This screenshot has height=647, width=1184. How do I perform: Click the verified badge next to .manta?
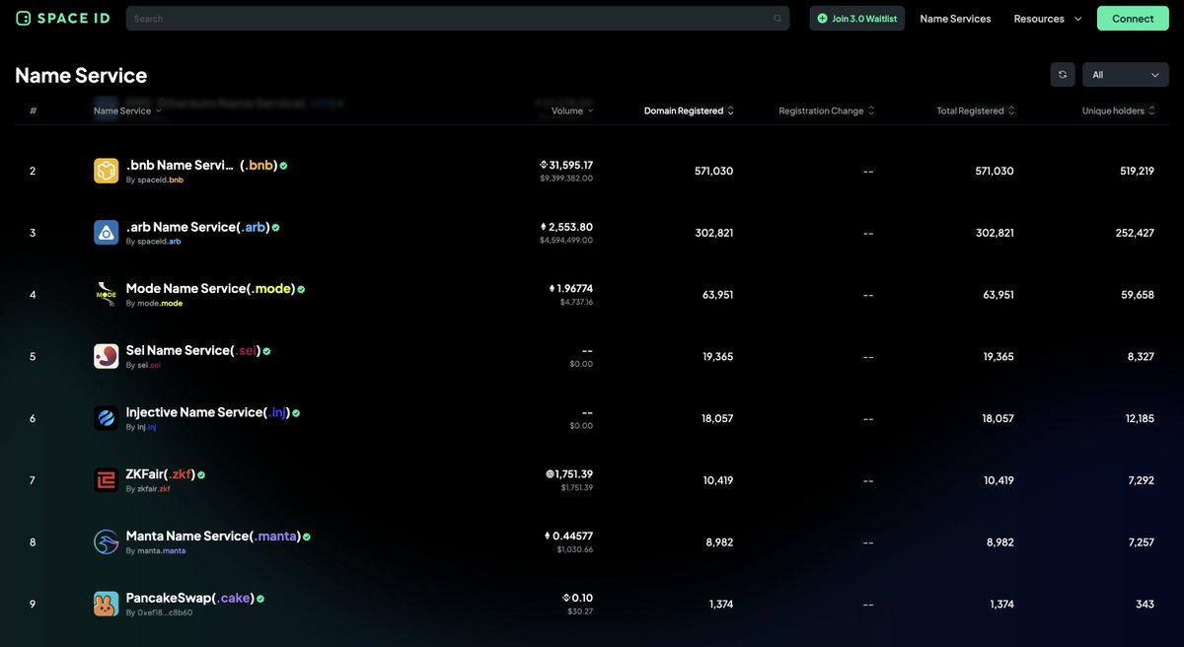pos(307,537)
